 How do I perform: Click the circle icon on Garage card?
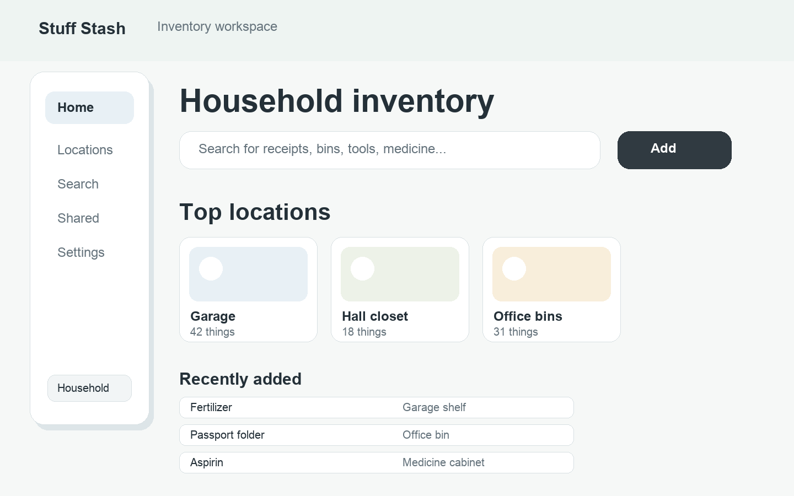(211, 268)
